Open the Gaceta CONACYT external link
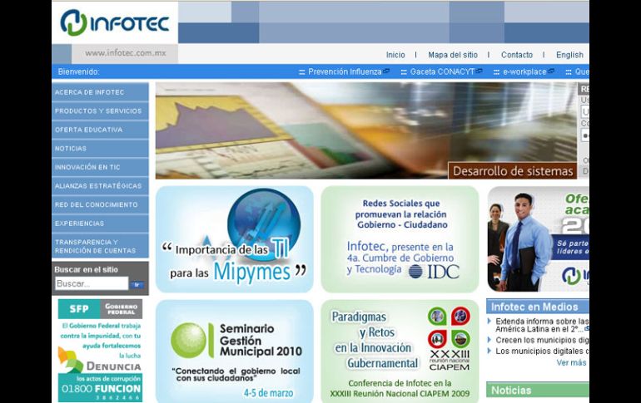The image size is (641, 403). [x=445, y=71]
